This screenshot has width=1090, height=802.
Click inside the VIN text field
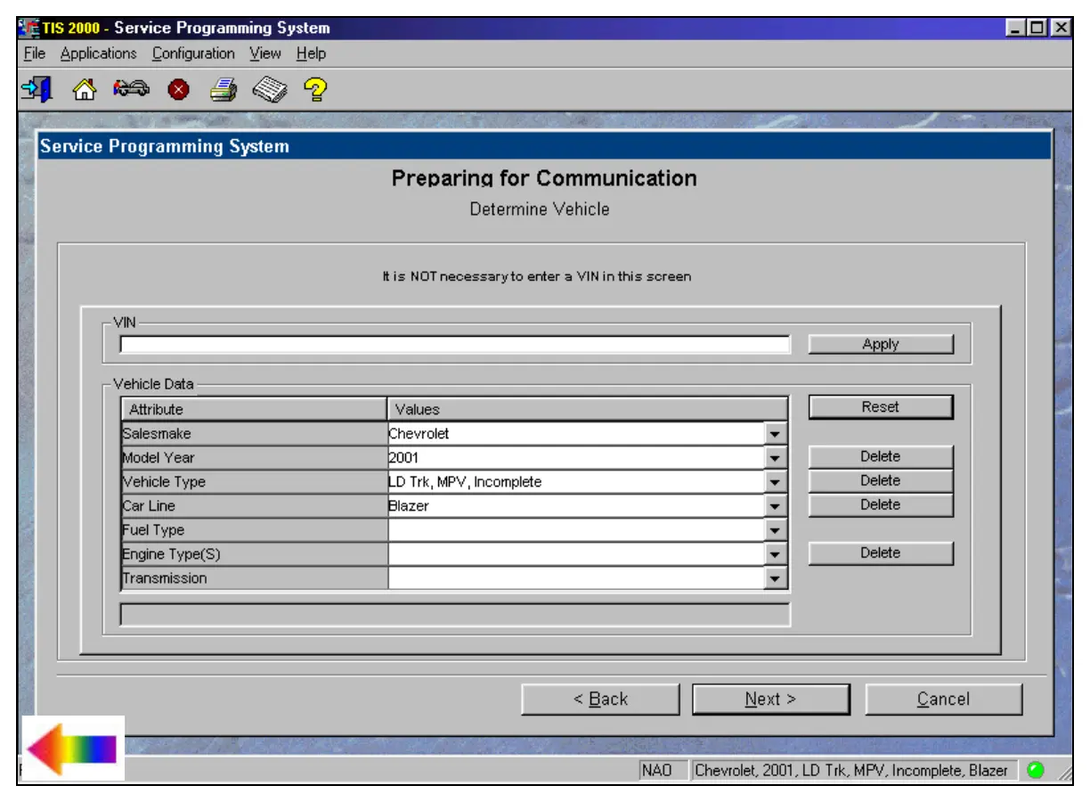[x=454, y=345]
